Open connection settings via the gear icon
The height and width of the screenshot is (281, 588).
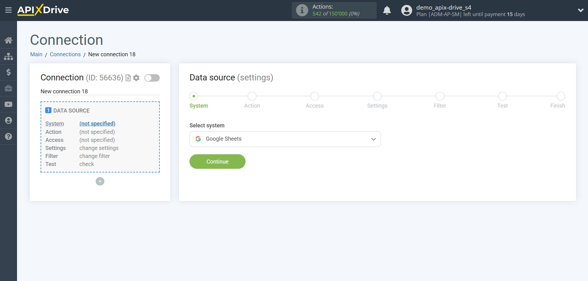point(136,78)
